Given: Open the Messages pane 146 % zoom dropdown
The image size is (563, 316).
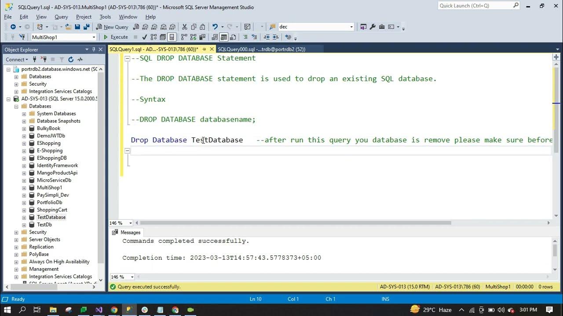Looking at the screenshot, I should click(132, 277).
